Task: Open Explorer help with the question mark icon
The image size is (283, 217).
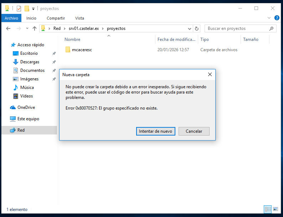Action: point(277,18)
